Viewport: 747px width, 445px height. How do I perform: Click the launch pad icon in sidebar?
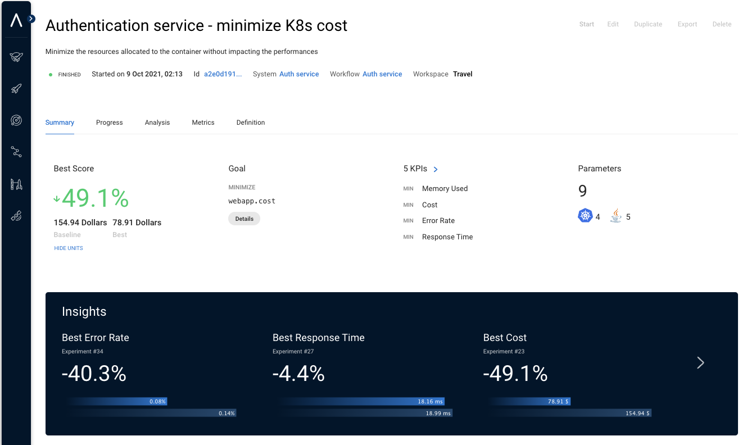tap(16, 184)
